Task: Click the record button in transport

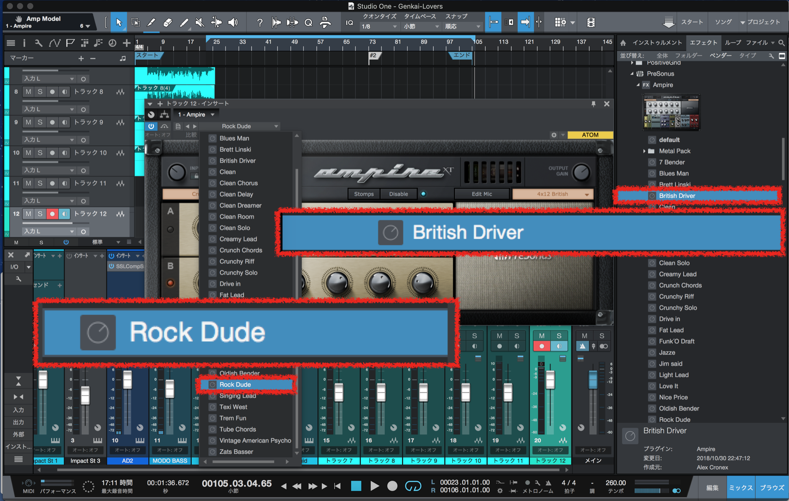Action: point(392,486)
